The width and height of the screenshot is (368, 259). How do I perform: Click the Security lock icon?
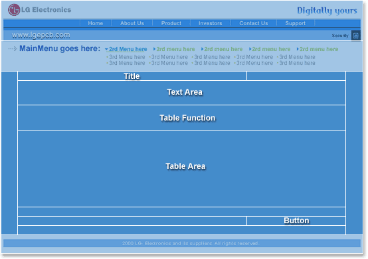(356, 36)
